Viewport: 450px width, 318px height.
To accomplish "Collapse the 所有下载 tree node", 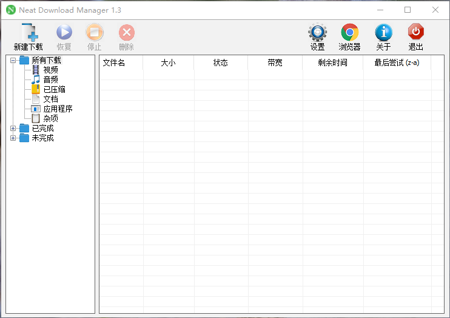I will click(13, 60).
